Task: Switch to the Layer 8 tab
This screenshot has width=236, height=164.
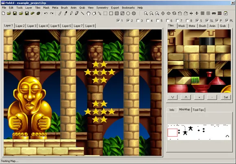Action: tap(90, 26)
